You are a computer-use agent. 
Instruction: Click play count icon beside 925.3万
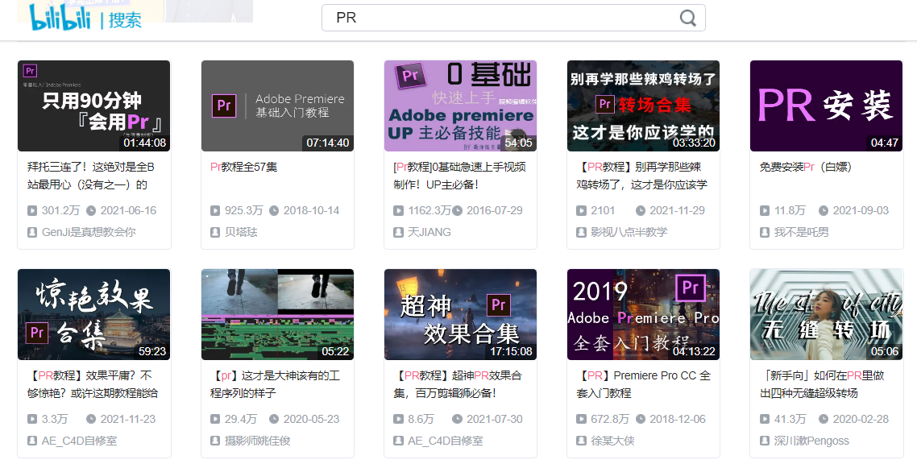point(215,210)
